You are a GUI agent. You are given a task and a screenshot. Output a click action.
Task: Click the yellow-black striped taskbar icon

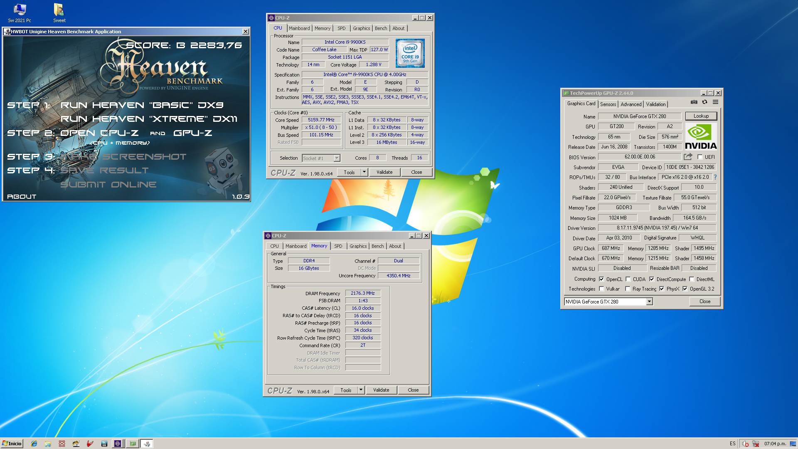[x=76, y=444]
